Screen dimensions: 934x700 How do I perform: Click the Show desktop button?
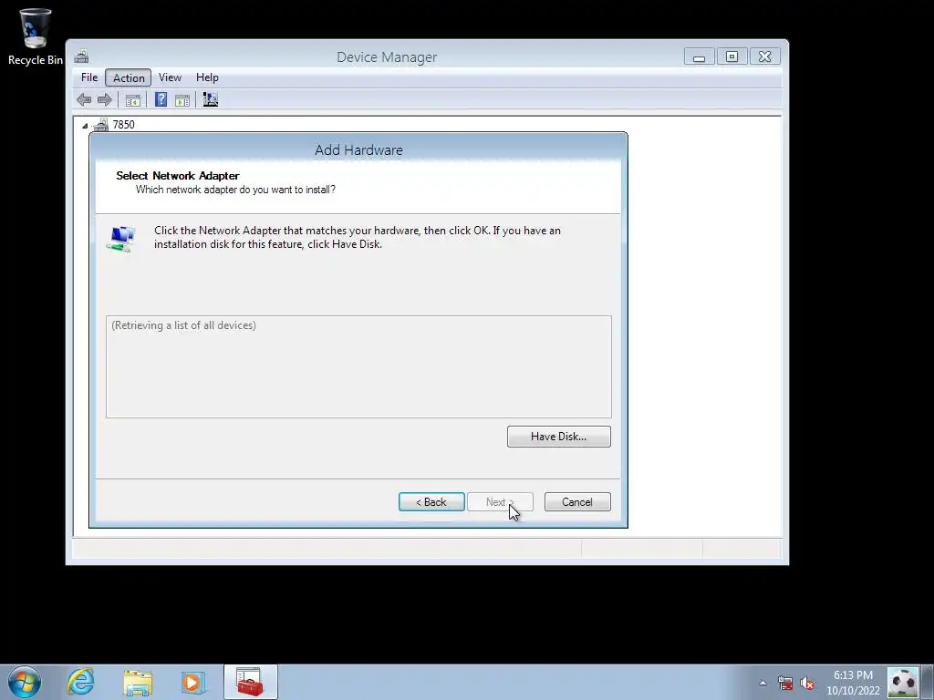[928, 682]
